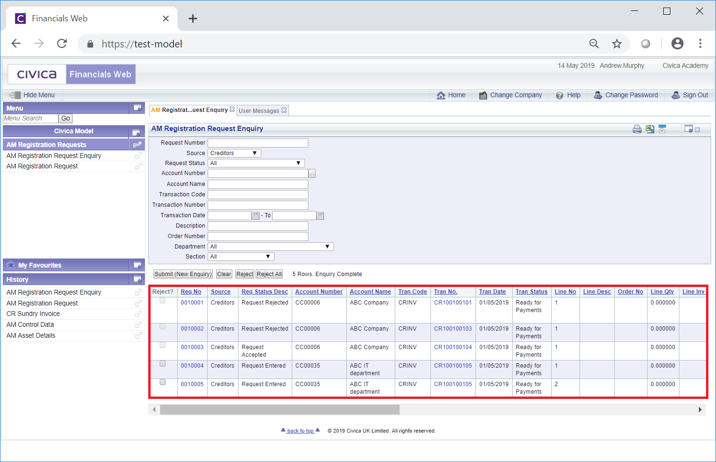Screen dimensions: 716x462
Task: Tick Reject checkbox for request 0010005
Action: click(162, 382)
